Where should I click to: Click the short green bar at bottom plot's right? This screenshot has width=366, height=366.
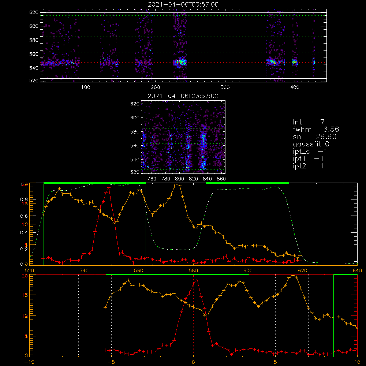346,274
